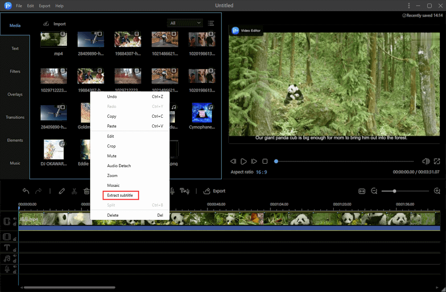Open the Transitions tab in the sidebar
The height and width of the screenshot is (292, 446).
(15, 117)
